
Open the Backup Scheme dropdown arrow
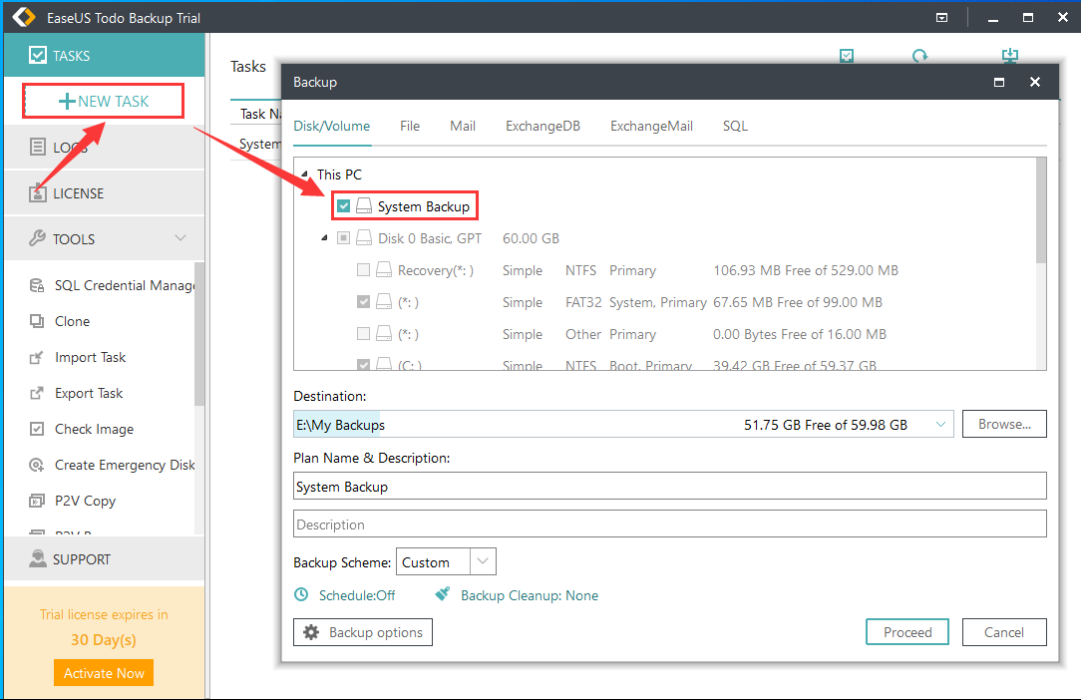click(483, 561)
